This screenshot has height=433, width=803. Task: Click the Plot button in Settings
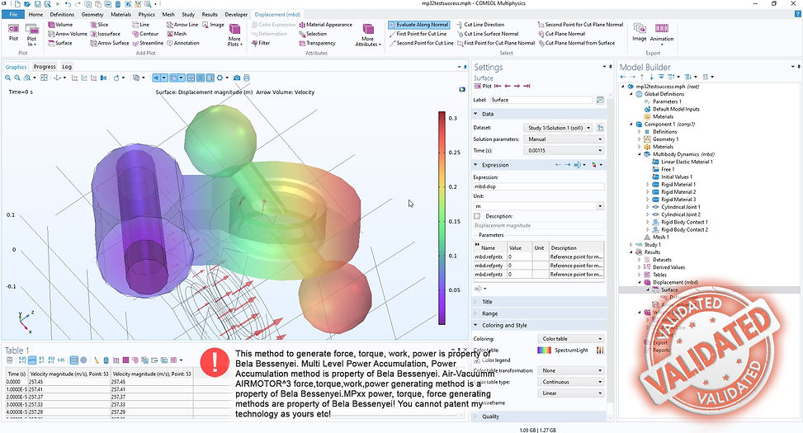point(483,86)
